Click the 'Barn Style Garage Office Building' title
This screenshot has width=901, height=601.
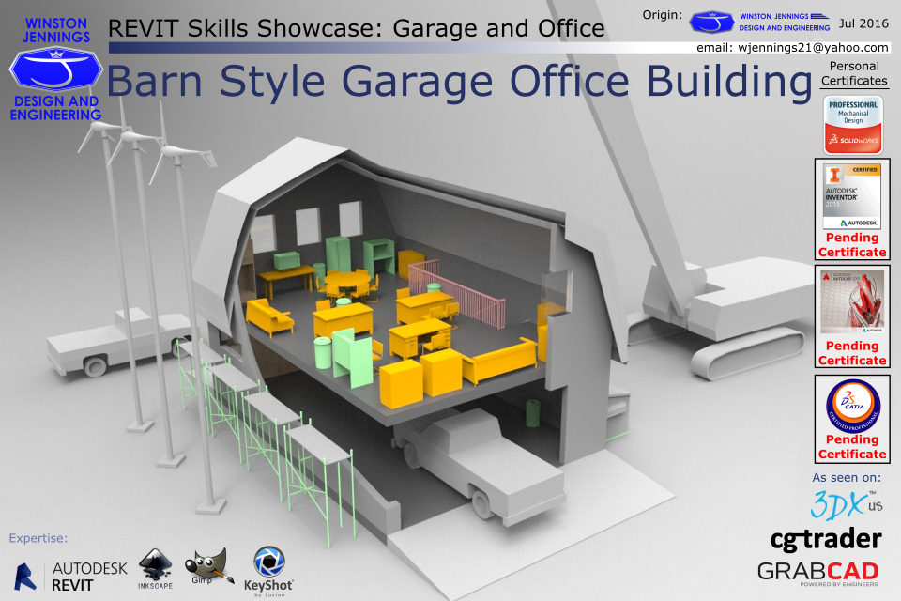[459, 82]
